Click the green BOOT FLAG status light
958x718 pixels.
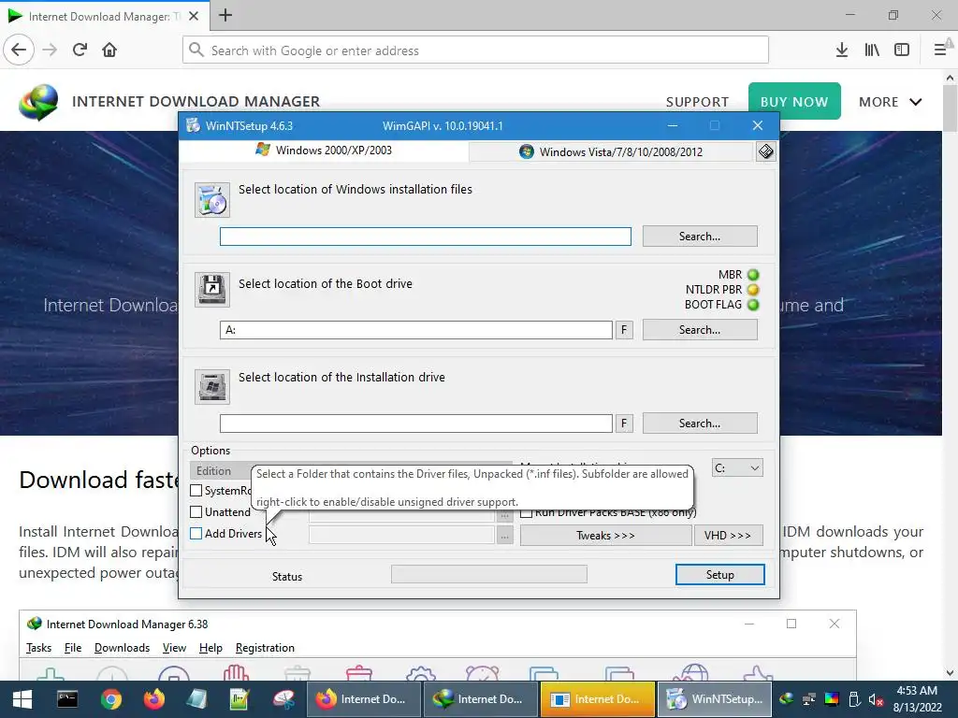(x=753, y=305)
